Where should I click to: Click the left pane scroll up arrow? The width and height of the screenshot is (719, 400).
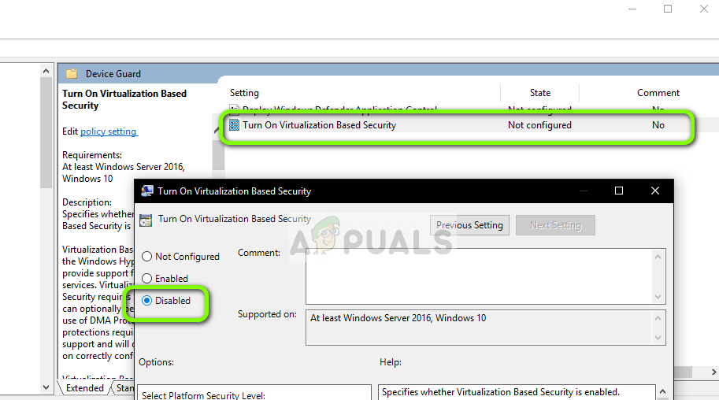(46, 71)
